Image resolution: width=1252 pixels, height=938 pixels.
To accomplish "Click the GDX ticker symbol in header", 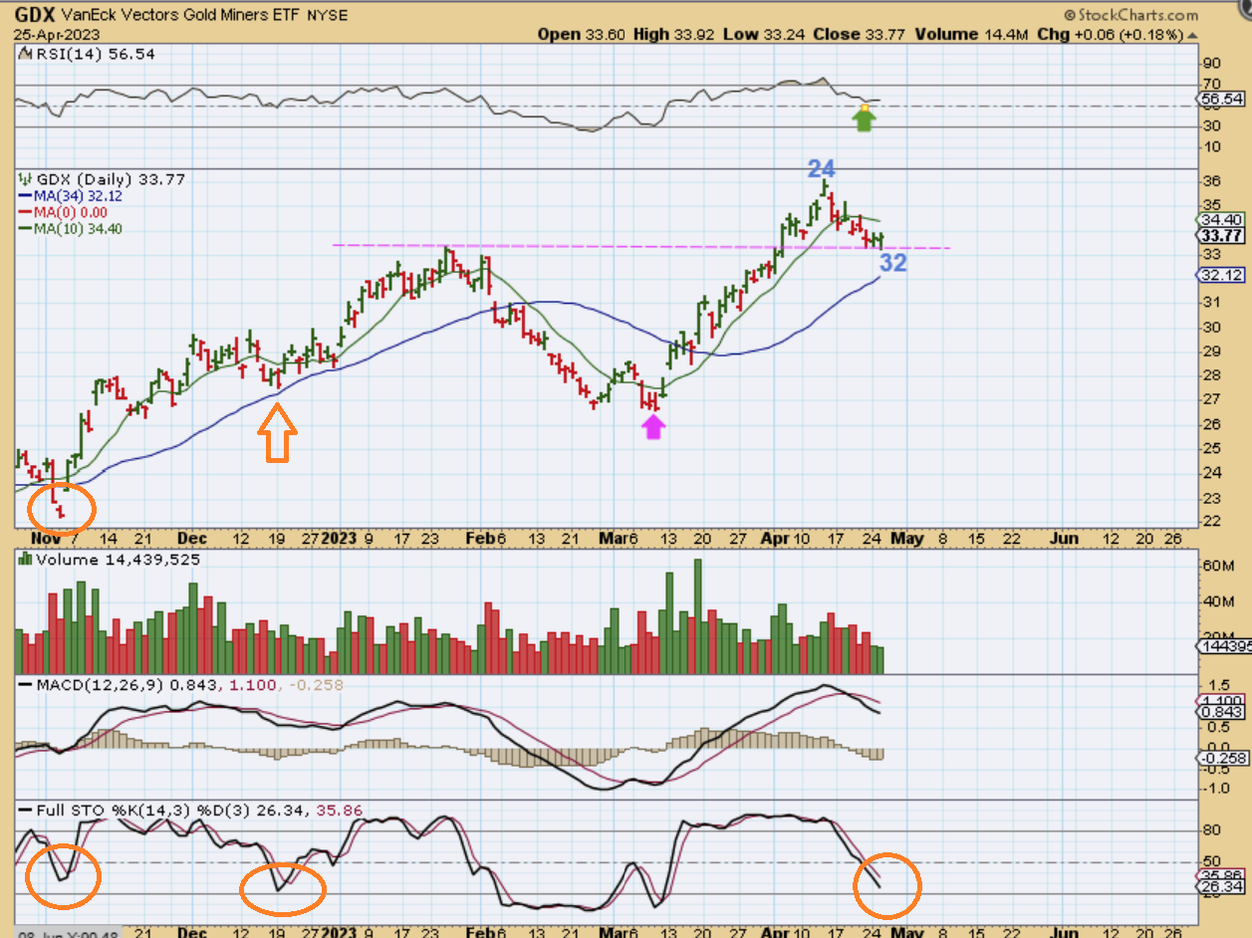I will click(35, 15).
